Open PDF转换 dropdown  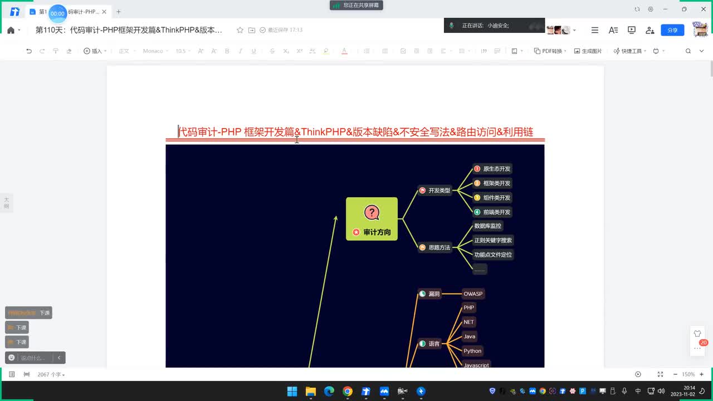(x=550, y=51)
